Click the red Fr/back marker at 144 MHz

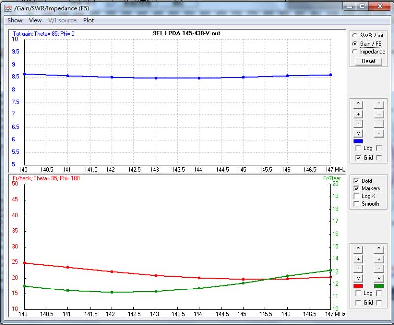(199, 278)
